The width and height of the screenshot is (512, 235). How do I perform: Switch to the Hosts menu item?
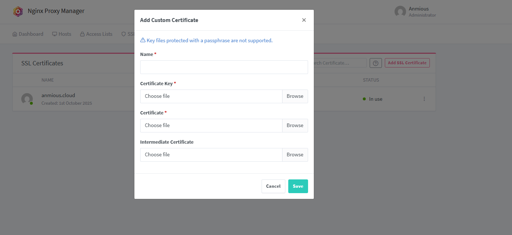pos(64,34)
